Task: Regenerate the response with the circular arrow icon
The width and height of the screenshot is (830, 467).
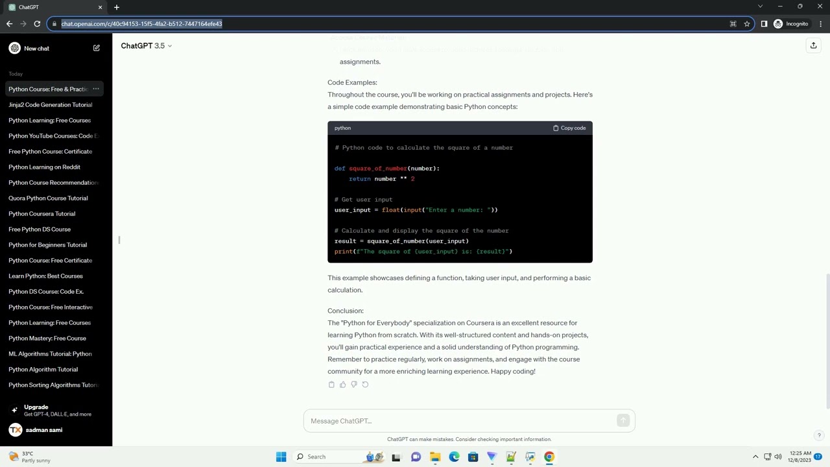Action: [x=365, y=385]
